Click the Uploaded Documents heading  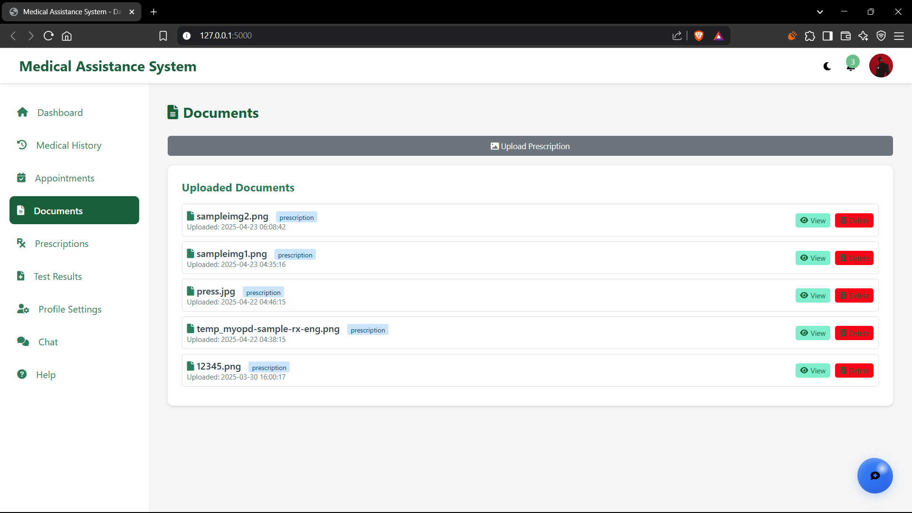(x=238, y=188)
